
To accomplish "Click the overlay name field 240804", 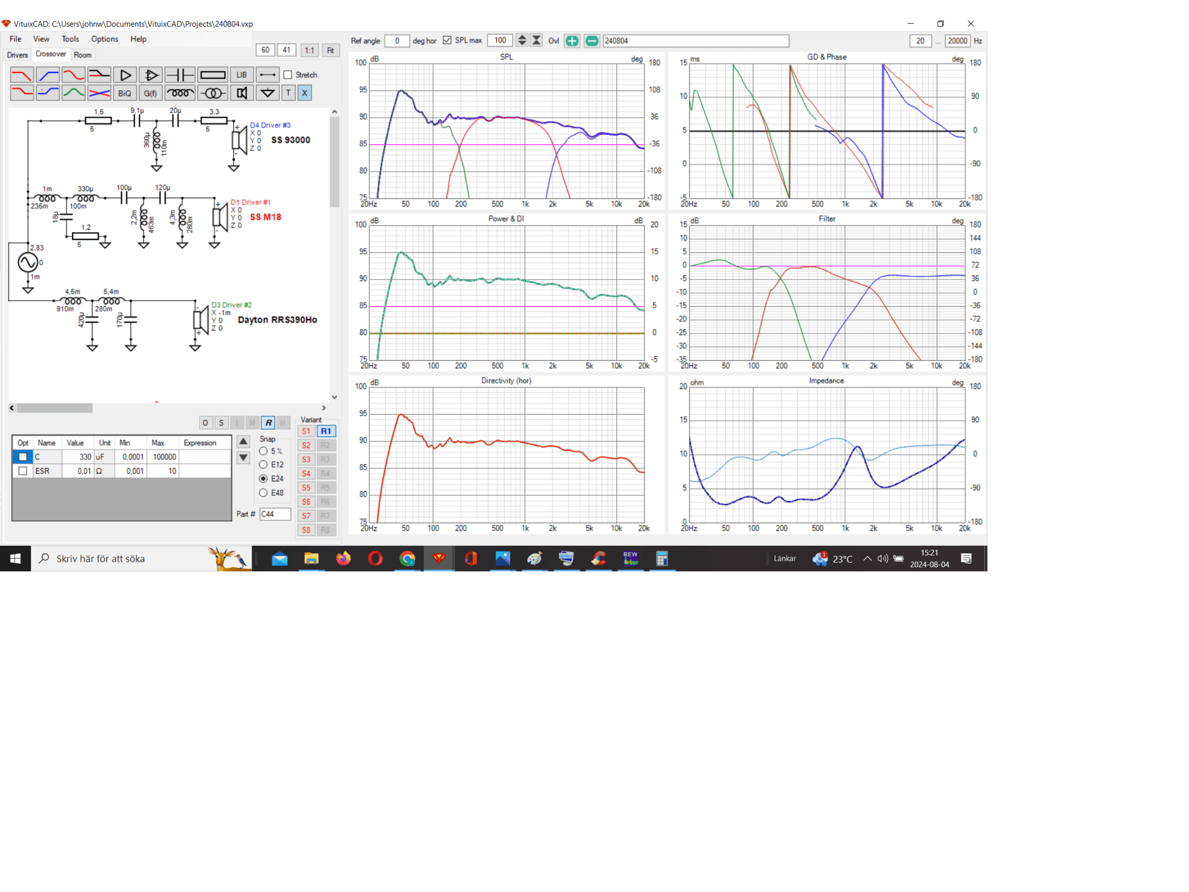I will [696, 41].
